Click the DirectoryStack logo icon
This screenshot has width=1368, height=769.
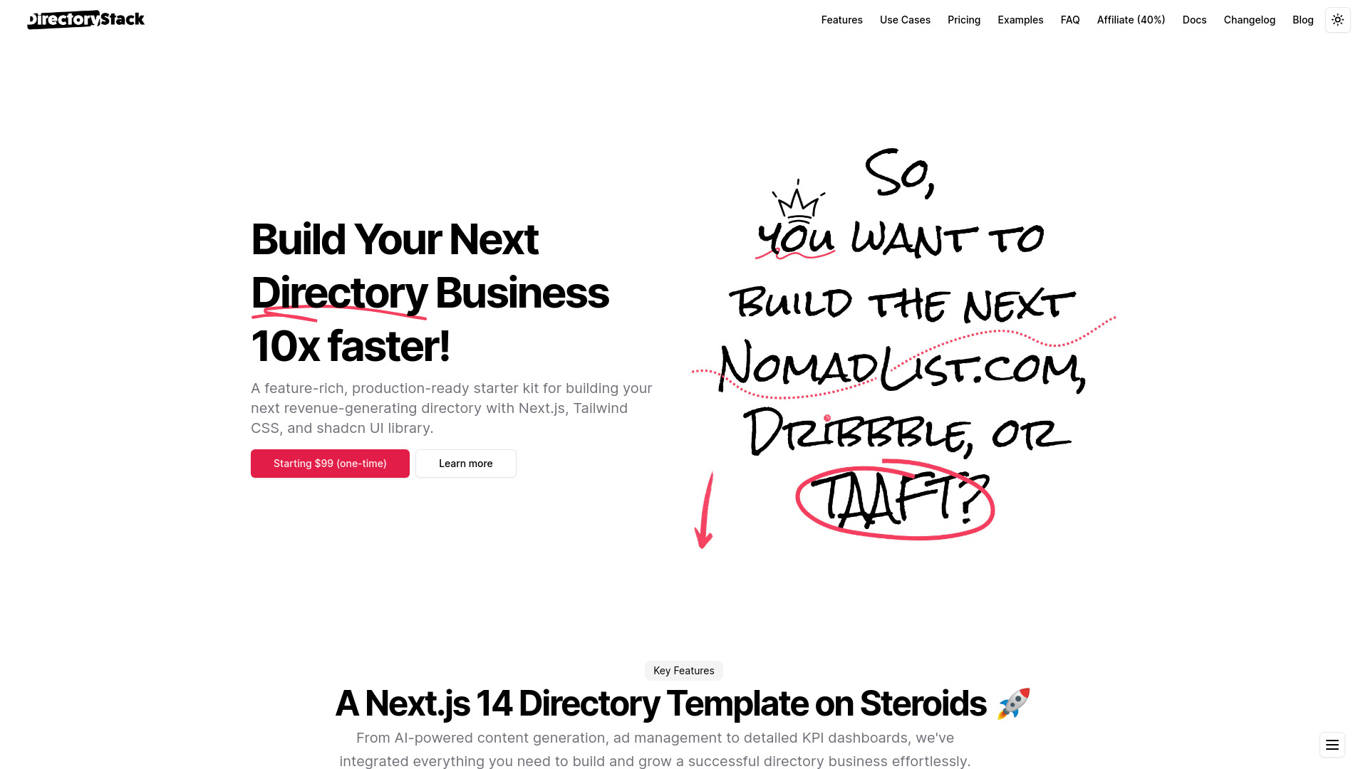point(85,19)
